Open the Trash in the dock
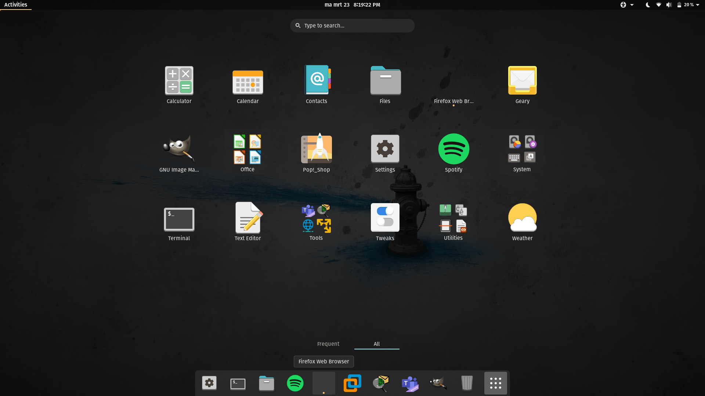The height and width of the screenshot is (396, 705). click(x=467, y=383)
